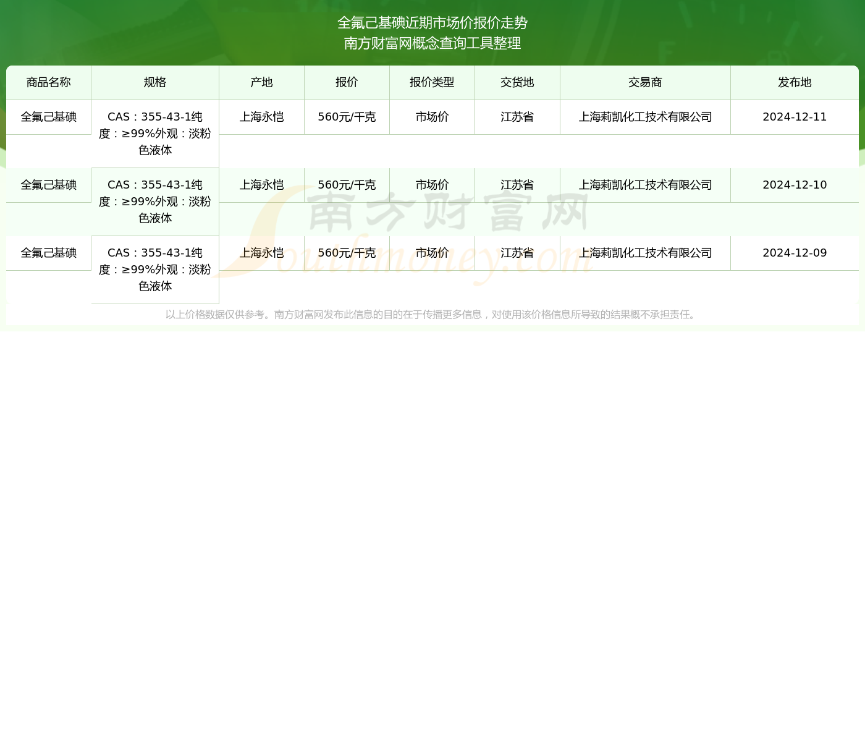Click 上海永恺 in the 2024-12-11 row
The height and width of the screenshot is (745, 865).
coord(262,117)
